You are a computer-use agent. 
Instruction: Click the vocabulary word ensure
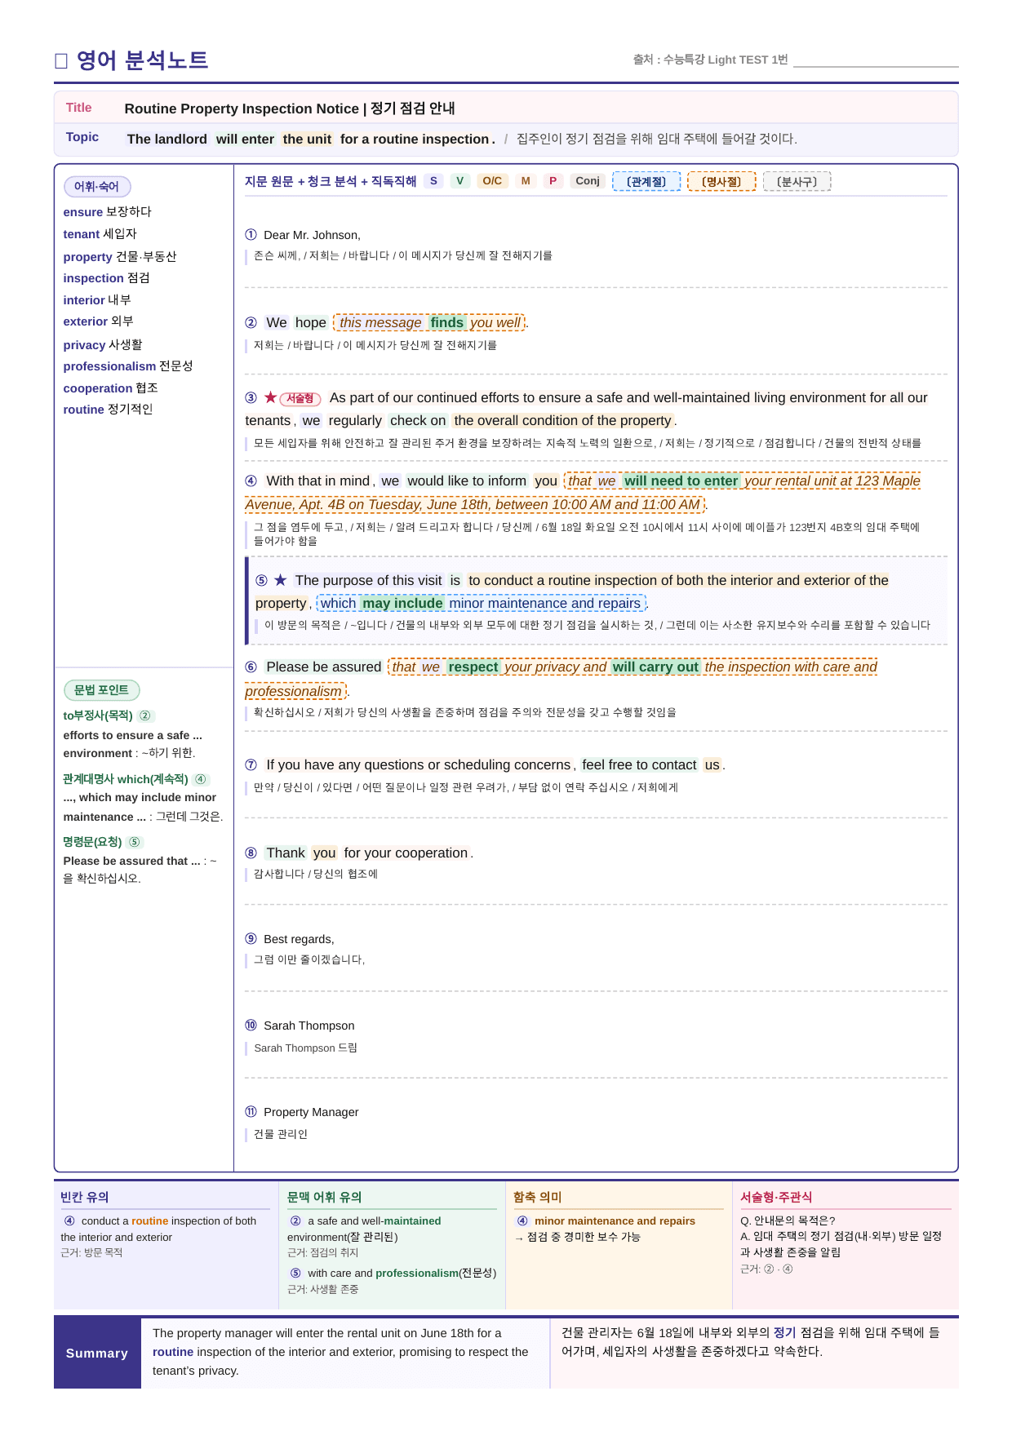point(83,212)
